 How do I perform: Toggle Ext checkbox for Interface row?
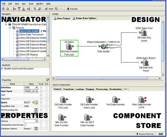[x=47, y=88]
